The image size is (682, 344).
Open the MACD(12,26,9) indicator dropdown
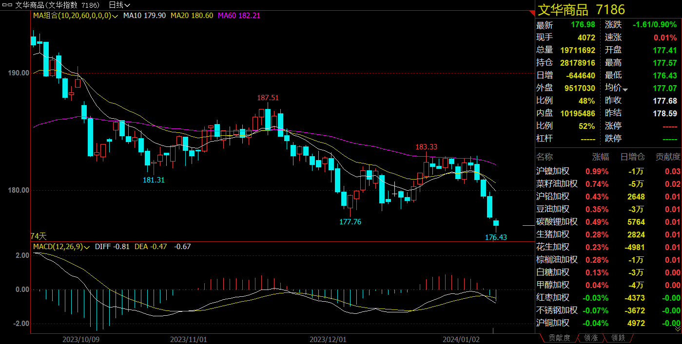pos(61,247)
